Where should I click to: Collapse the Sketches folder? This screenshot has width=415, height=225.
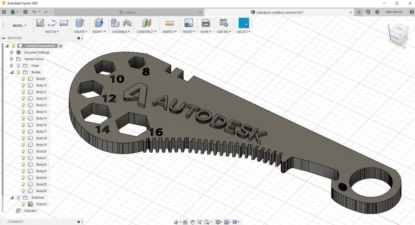pos(12,197)
